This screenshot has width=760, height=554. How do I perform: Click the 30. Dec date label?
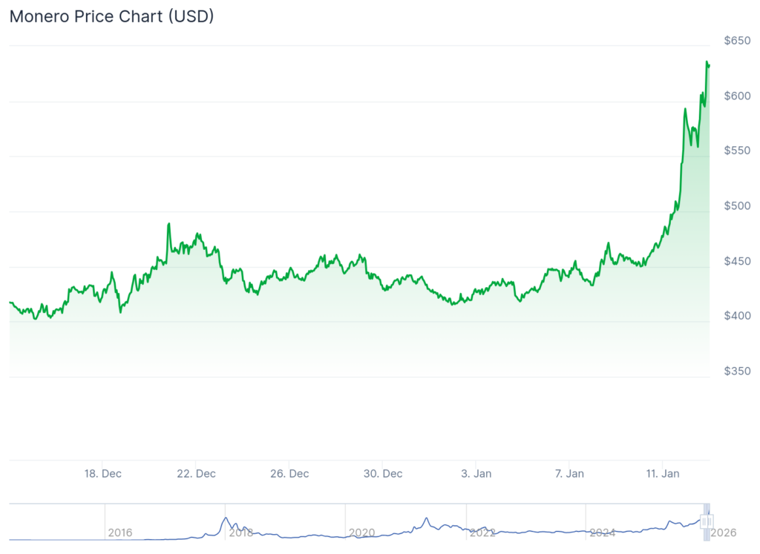384,473
